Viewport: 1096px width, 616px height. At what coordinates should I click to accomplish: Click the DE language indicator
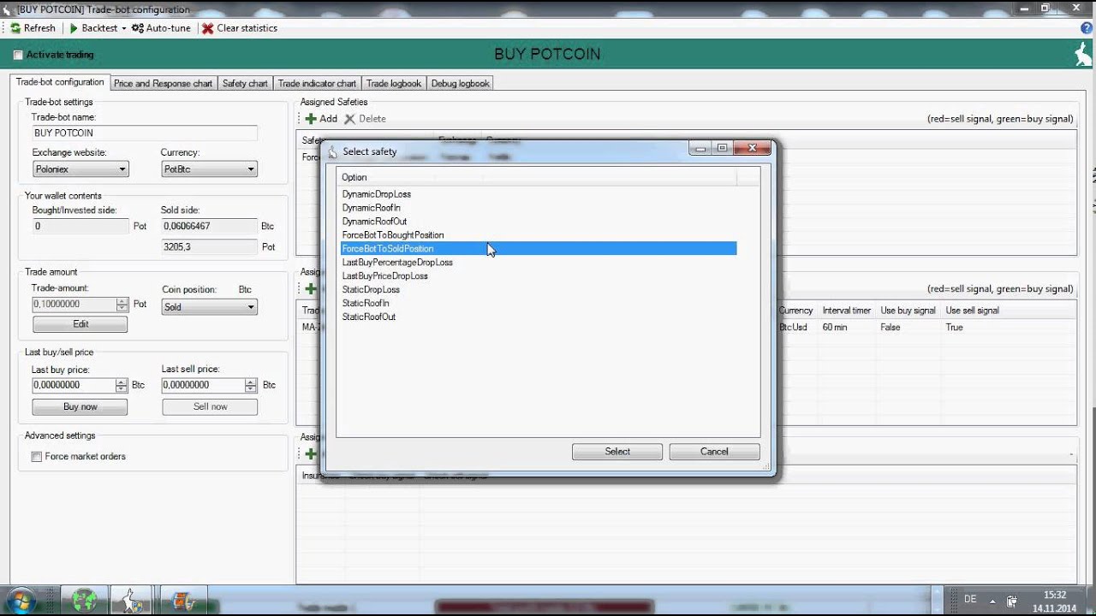click(970, 600)
